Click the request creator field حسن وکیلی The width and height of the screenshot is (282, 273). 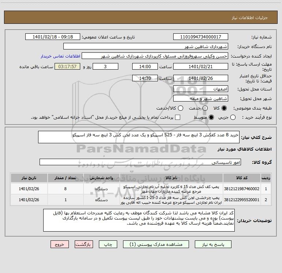coord(155,56)
